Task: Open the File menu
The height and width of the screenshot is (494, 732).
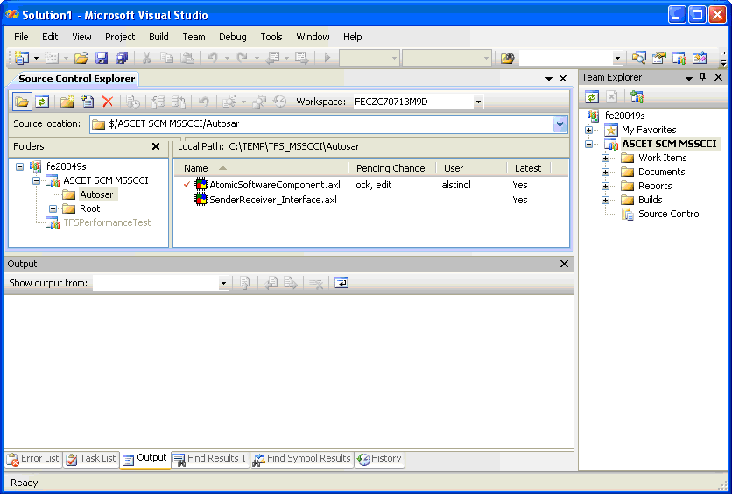Action: coord(21,37)
